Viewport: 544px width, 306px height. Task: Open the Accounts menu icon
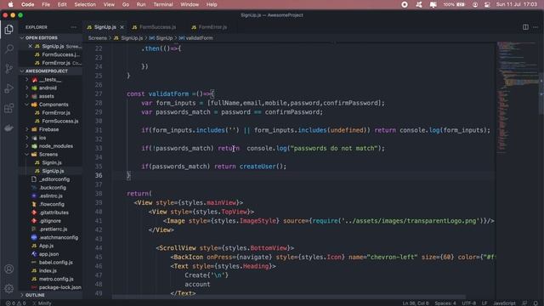click(9, 269)
